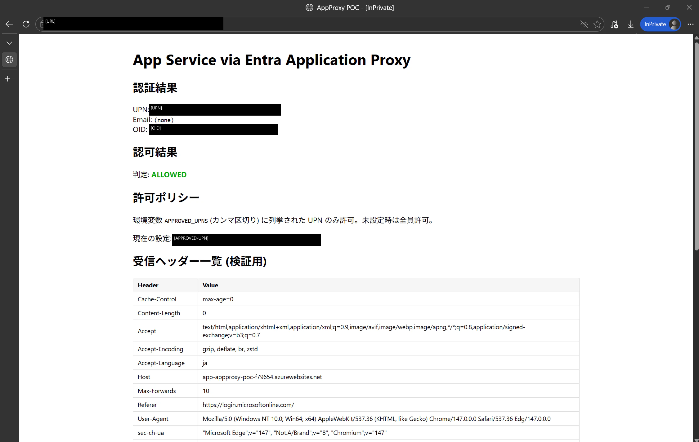This screenshot has width=699, height=442.
Task: Click the 'sec-ch-ua' header cell
Action: [165, 433]
